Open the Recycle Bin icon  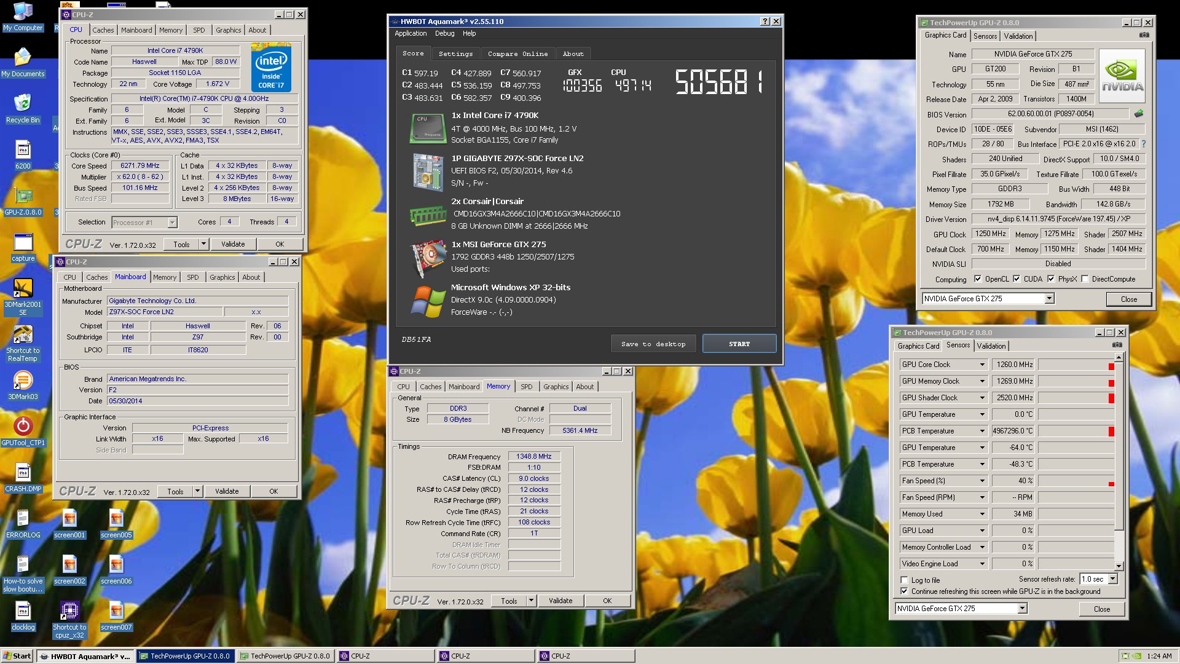click(23, 109)
